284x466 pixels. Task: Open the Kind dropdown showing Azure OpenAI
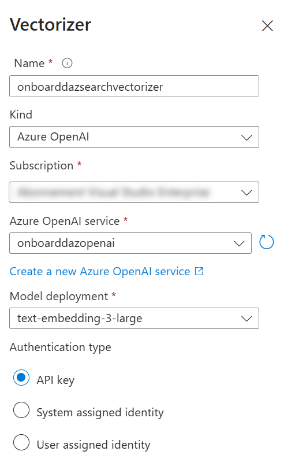click(x=134, y=137)
